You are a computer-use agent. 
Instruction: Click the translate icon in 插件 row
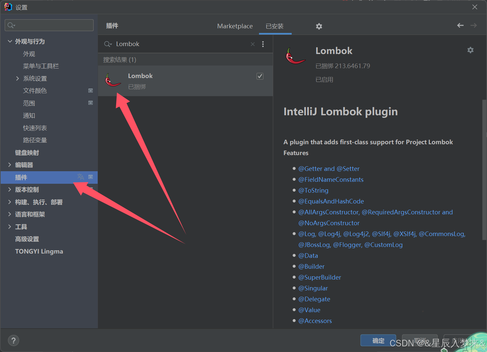81,177
